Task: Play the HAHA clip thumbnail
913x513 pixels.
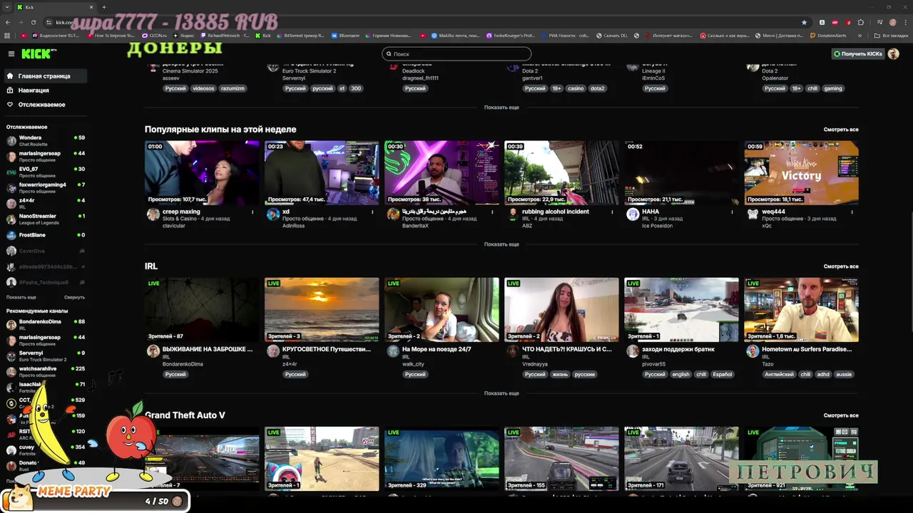Action: tap(681, 172)
